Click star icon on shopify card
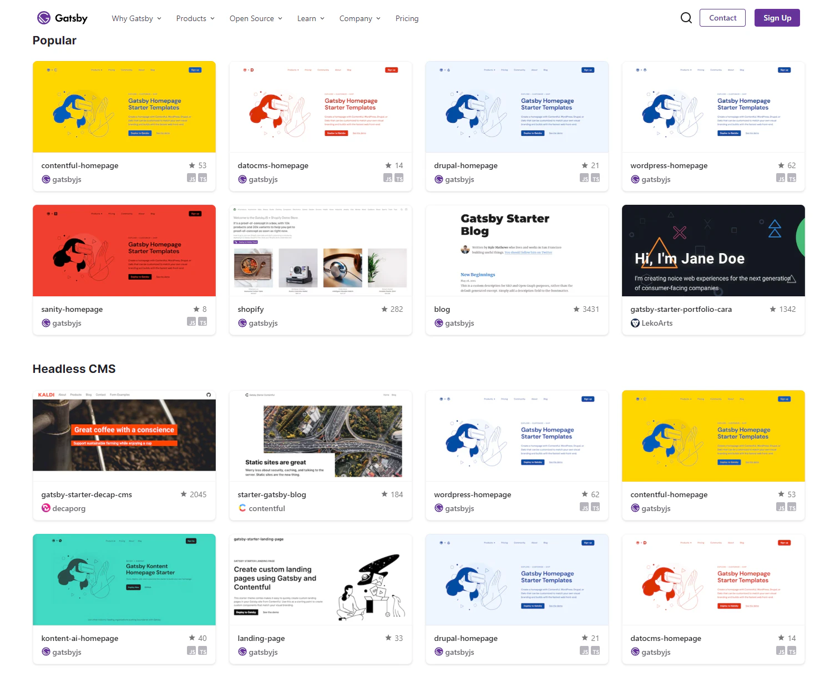Screen dimensions: 835x687 384,309
